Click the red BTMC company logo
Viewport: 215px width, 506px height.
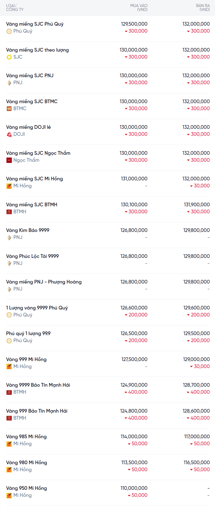pyautogui.click(x=9, y=109)
